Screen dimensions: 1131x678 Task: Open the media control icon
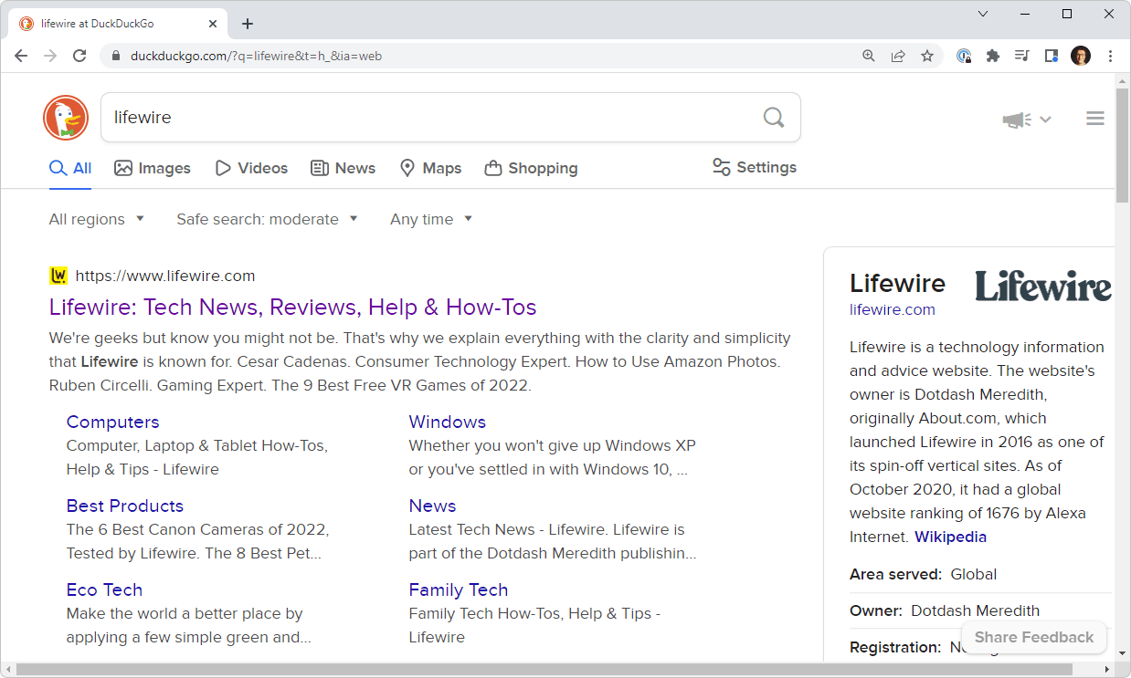pos(1022,56)
